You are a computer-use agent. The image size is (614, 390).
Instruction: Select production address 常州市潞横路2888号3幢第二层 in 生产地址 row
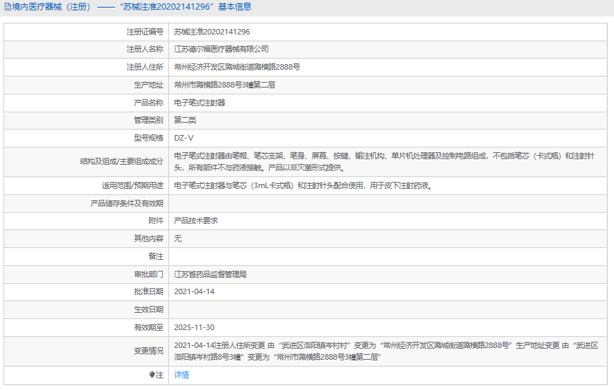[x=224, y=85]
